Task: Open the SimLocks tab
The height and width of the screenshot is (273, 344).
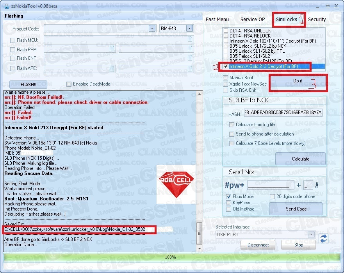Action: (x=287, y=19)
